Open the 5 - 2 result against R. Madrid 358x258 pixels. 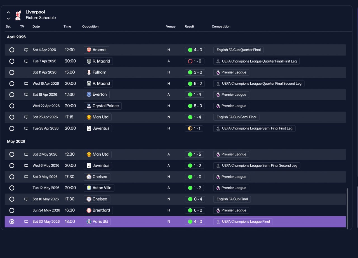tap(195, 84)
